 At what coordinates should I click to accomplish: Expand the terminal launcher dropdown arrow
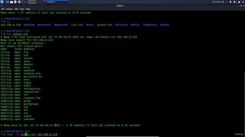(26, 2)
